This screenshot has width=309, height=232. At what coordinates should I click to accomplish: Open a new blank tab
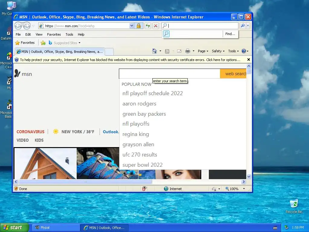(109, 52)
